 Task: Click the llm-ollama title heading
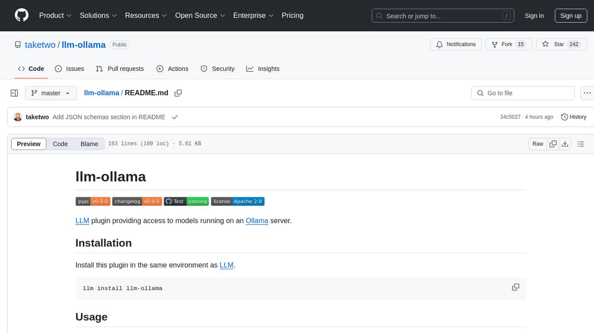[111, 177]
